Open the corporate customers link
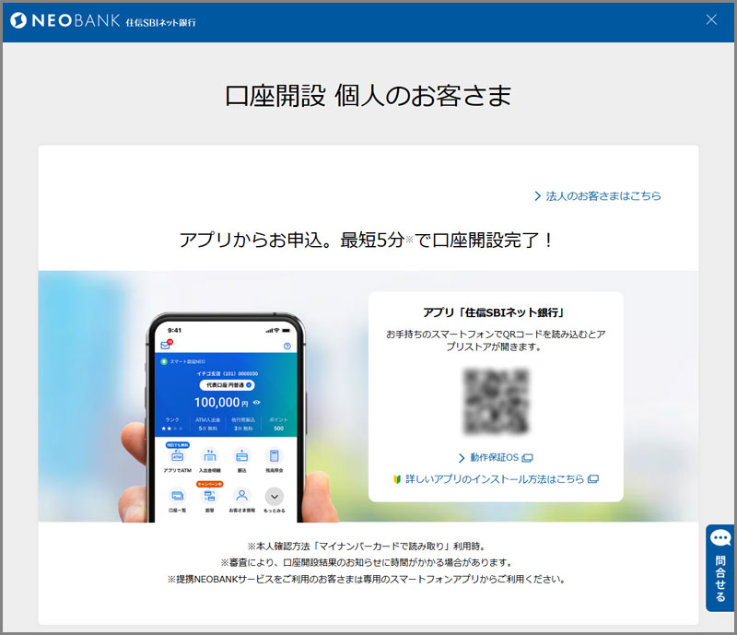 [x=597, y=196]
